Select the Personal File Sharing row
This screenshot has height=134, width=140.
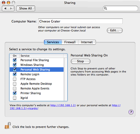pyautogui.click(x=37, y=60)
